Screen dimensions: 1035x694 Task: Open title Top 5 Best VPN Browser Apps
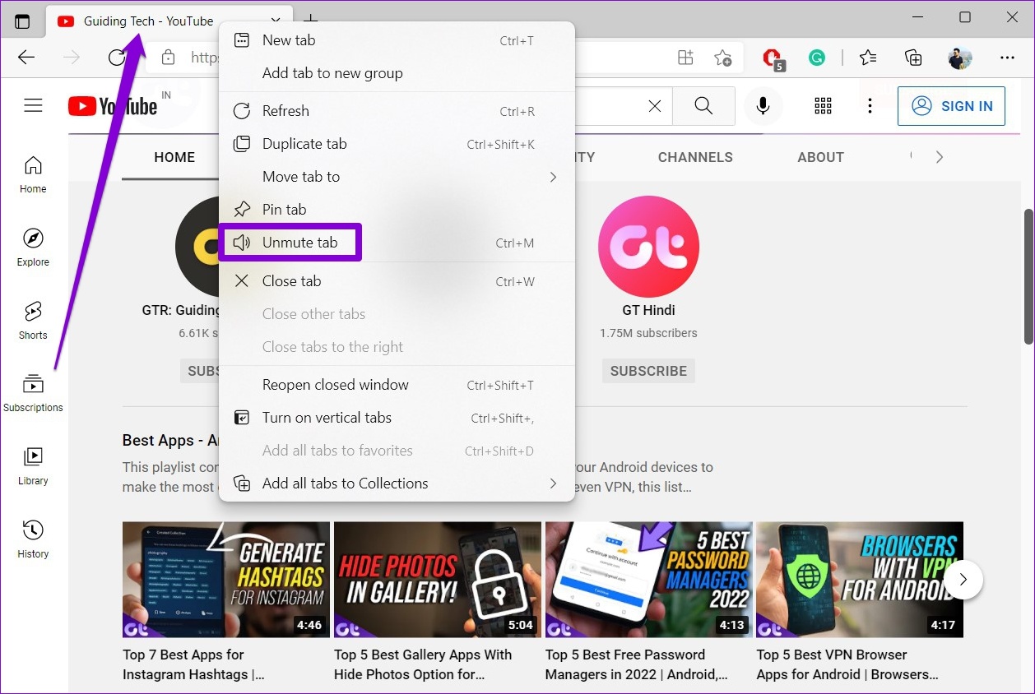847,664
